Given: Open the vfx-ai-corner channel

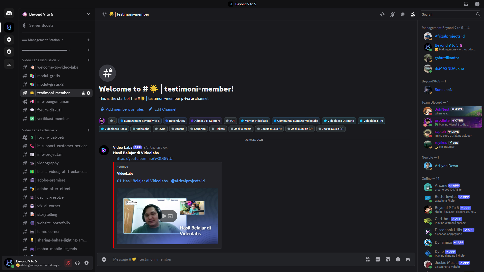Looking at the screenshot, I should pos(56,206).
